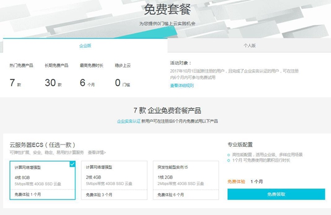Open the 查看详细规则 link
Image resolution: width=331 pixels, height=215 pixels.
pos(181,85)
